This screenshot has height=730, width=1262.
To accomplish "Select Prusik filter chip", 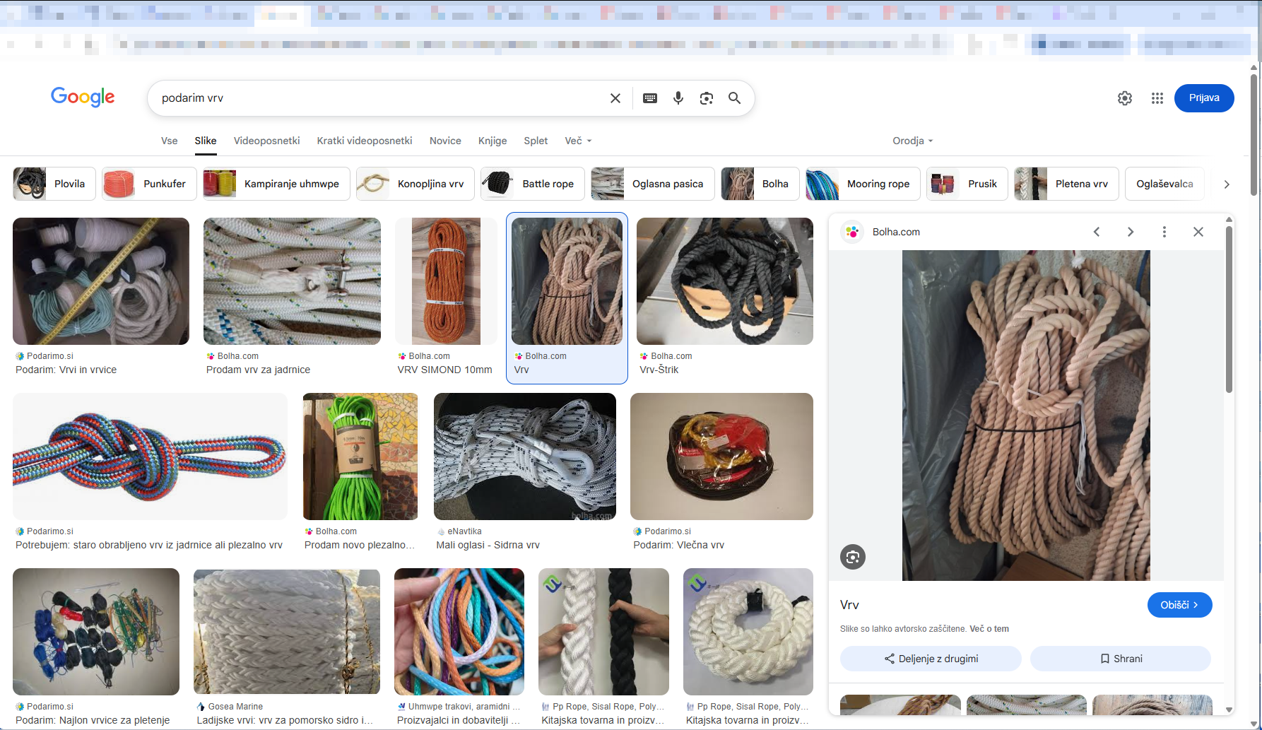I will pyautogui.click(x=967, y=184).
